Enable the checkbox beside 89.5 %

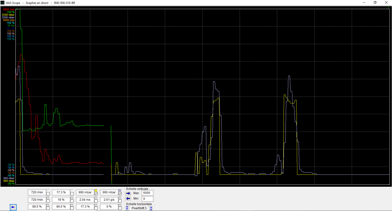pos(48,208)
